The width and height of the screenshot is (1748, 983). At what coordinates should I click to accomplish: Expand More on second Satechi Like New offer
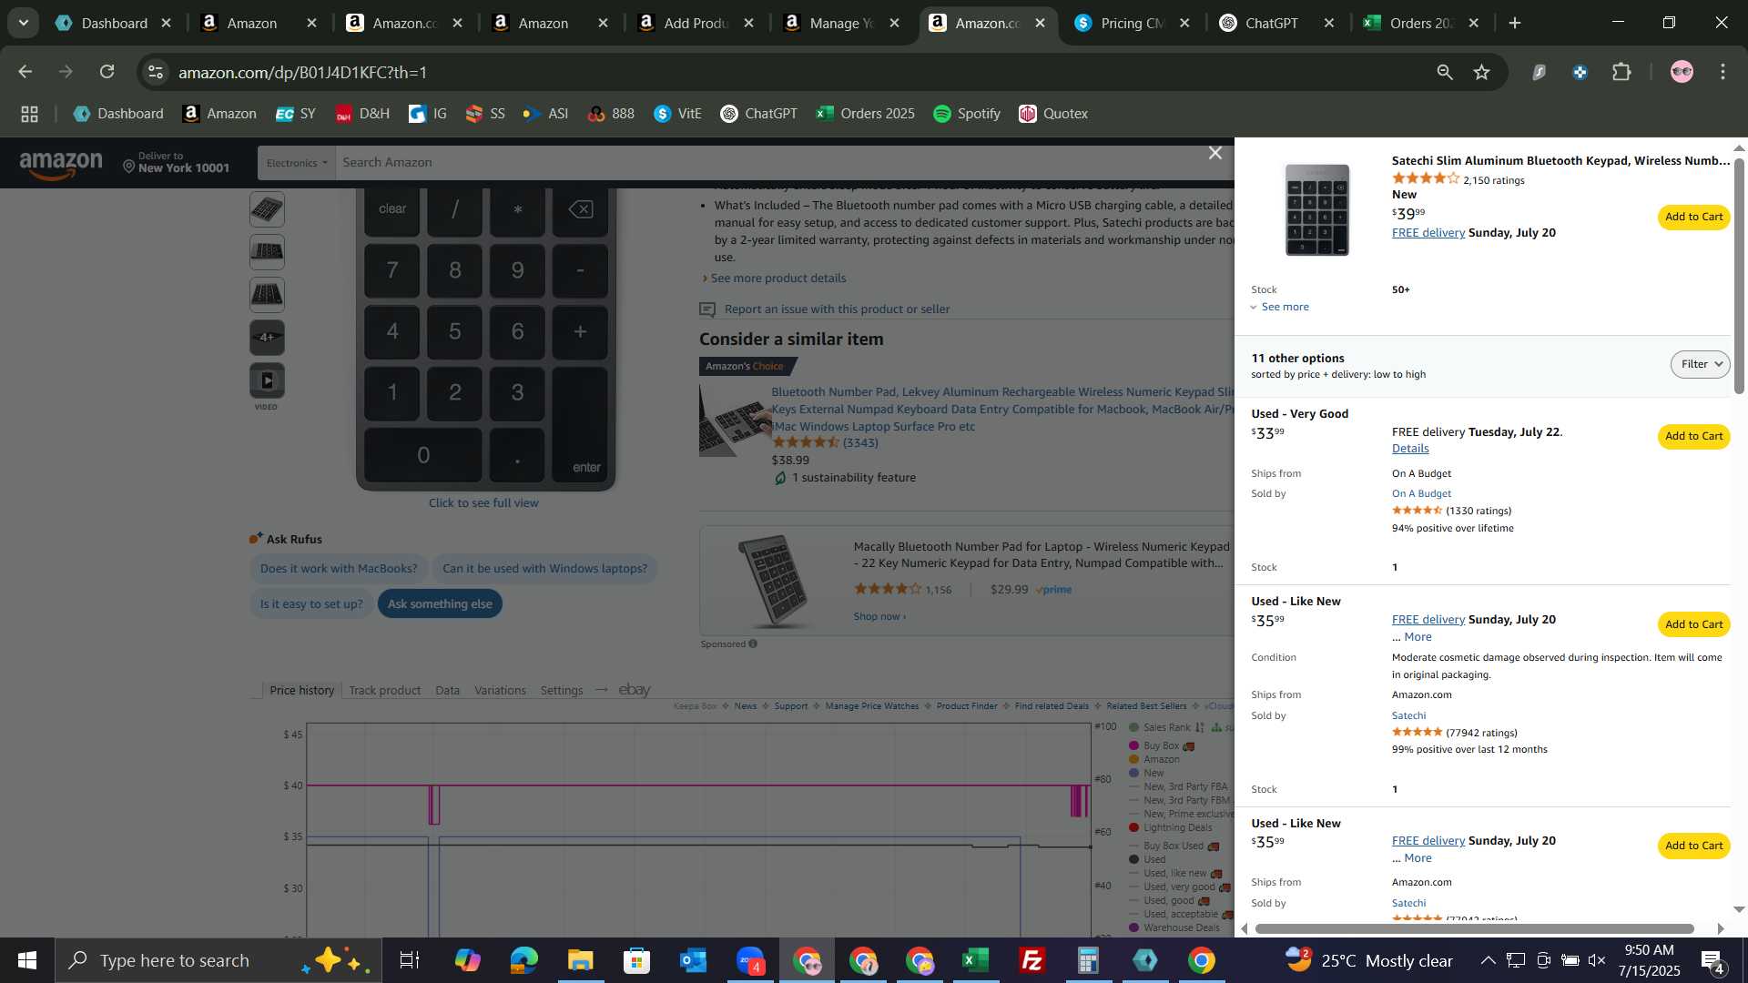1417,858
